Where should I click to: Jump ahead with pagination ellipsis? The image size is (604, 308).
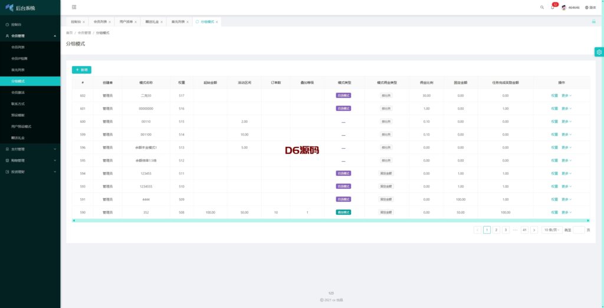[516, 230]
